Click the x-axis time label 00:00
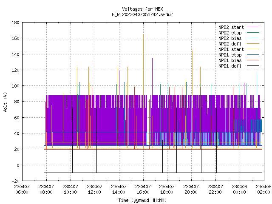Screen dimensions: 272x204 click(x=240, y=192)
